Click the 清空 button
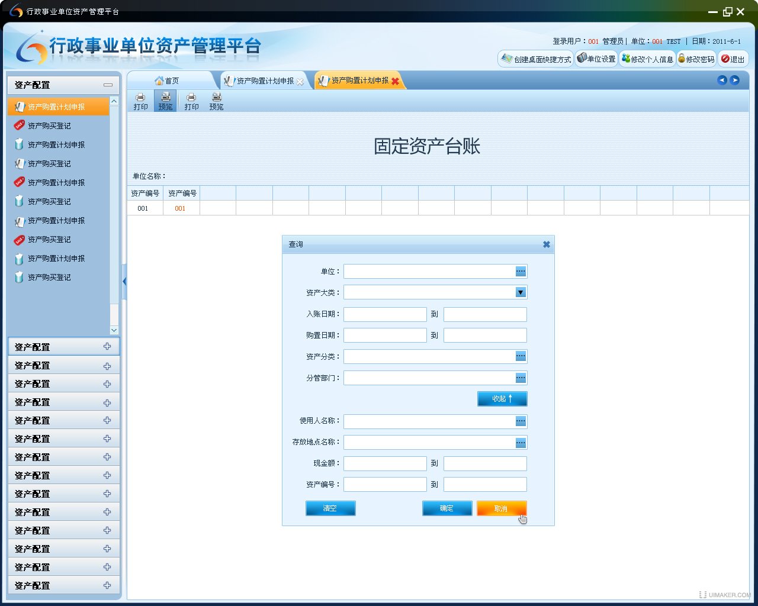758x606 pixels. click(x=330, y=508)
